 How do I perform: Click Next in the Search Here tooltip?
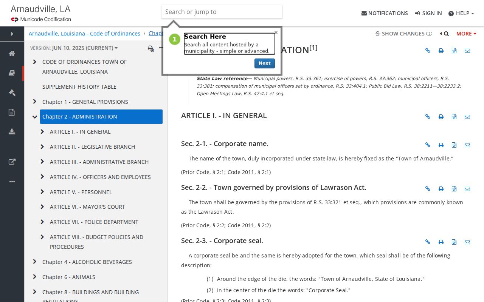[x=265, y=63]
